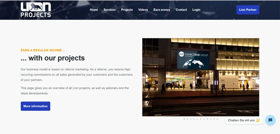Open the Home menu item

94,10
